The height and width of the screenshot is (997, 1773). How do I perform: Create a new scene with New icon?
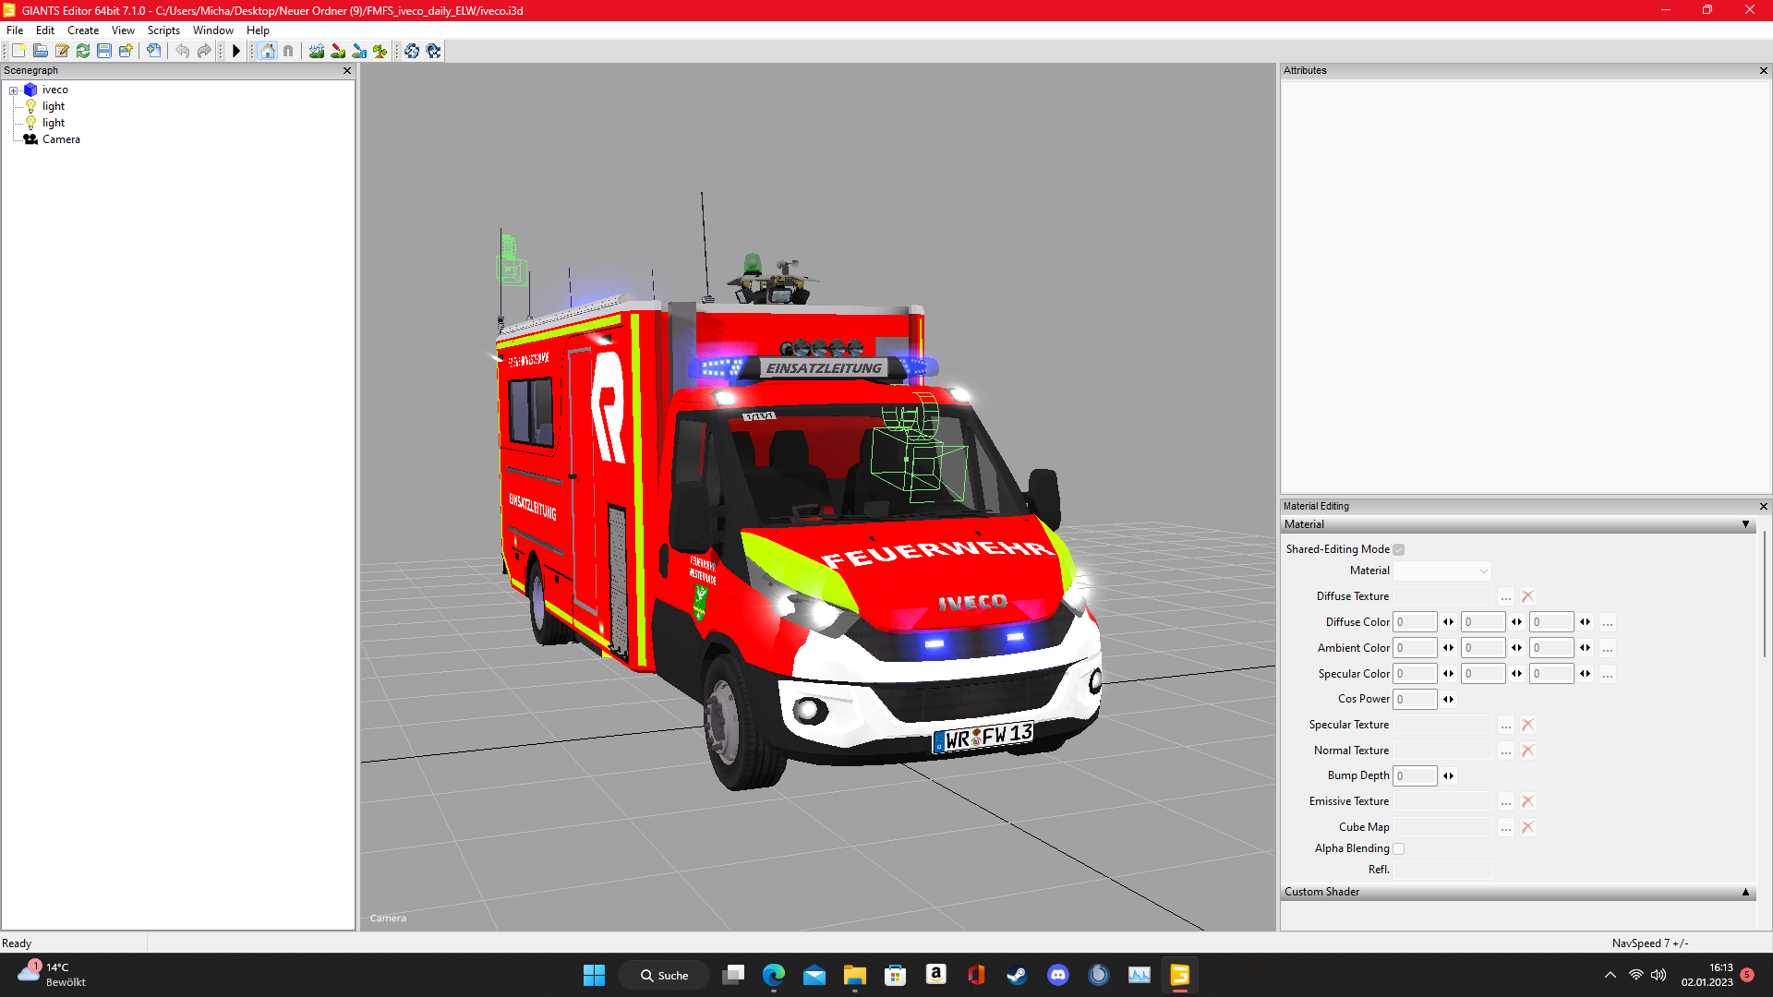(x=18, y=51)
